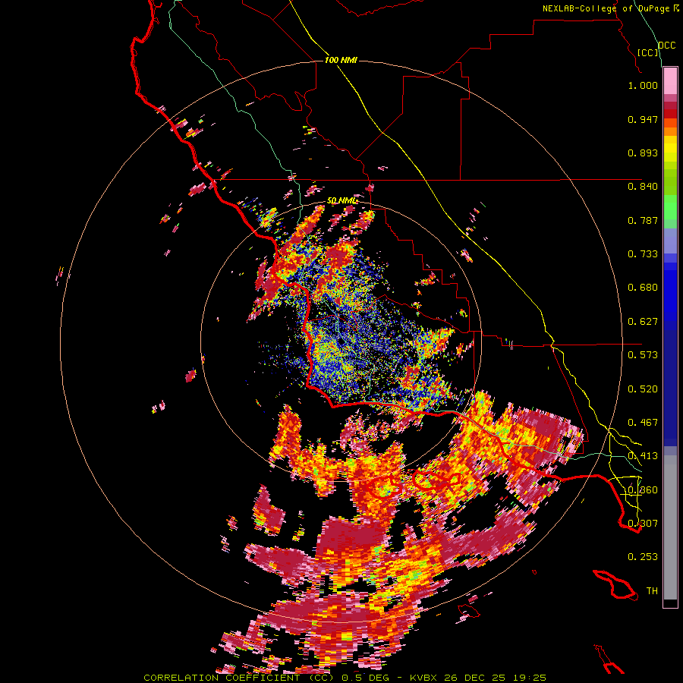Click the 100 NMI range ring label

[341, 60]
